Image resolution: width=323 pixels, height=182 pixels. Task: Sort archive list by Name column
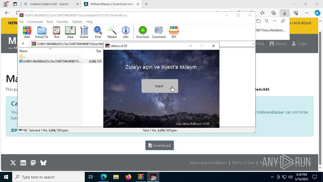coord(50,51)
